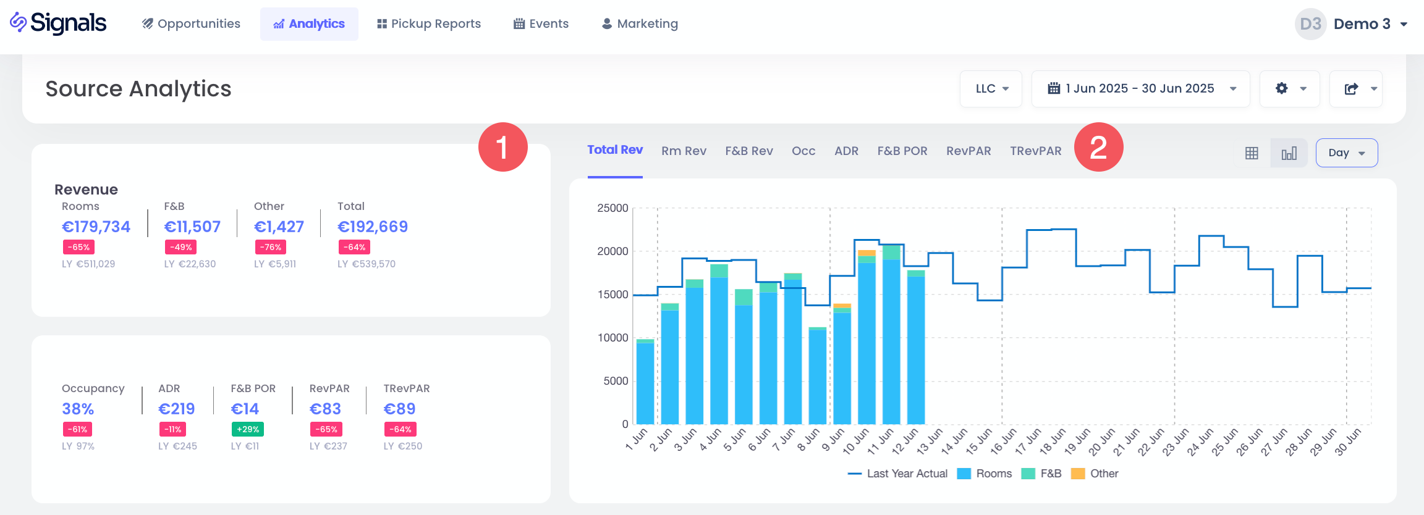Switch to bar chart view
Viewport: 1424px width, 515px height.
[x=1289, y=153]
